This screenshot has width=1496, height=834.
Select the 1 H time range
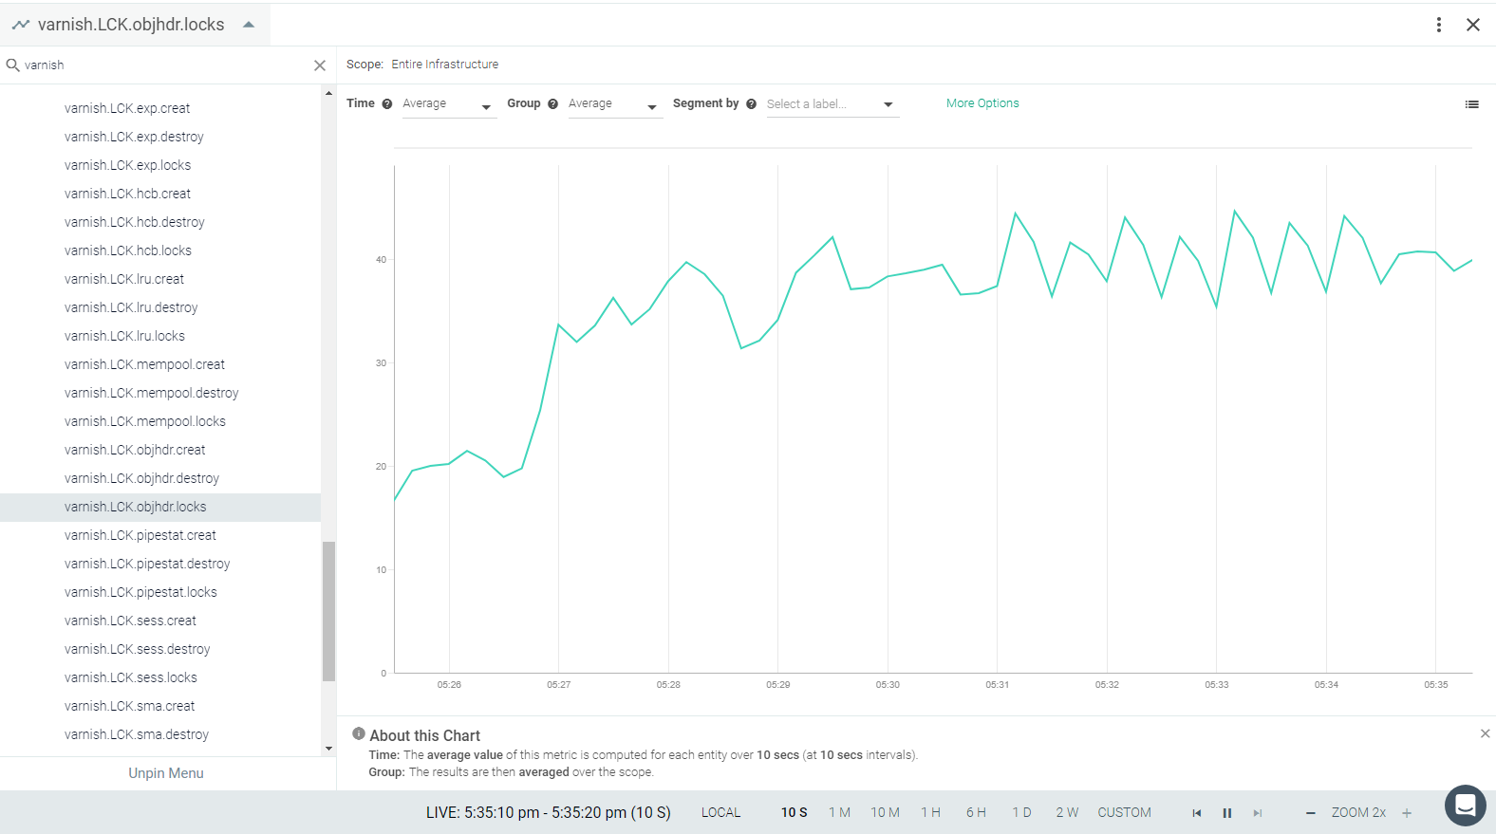[x=930, y=813]
